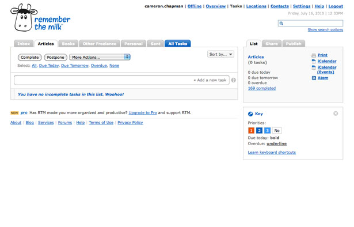Click the help question mark beside add task field
Image resolution: width=354 pixels, height=227 pixels.
click(234, 80)
